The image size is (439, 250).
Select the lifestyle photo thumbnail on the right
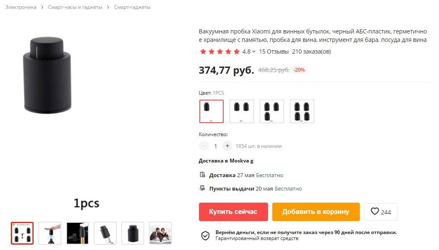160,233
